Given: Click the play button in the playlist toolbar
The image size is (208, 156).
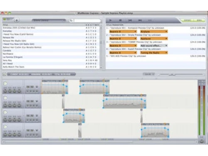Looking at the screenshot, I should point(111,20).
